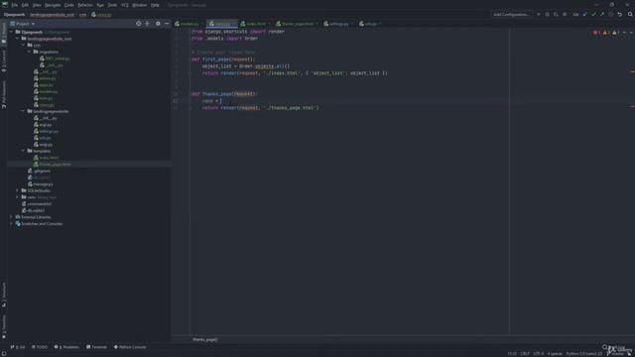635x357 pixels.
Task: Collapse the templates folder arrow
Action: pos(24,151)
